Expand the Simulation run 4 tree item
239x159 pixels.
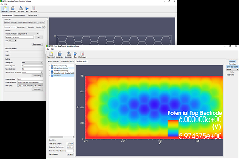[49, 73]
